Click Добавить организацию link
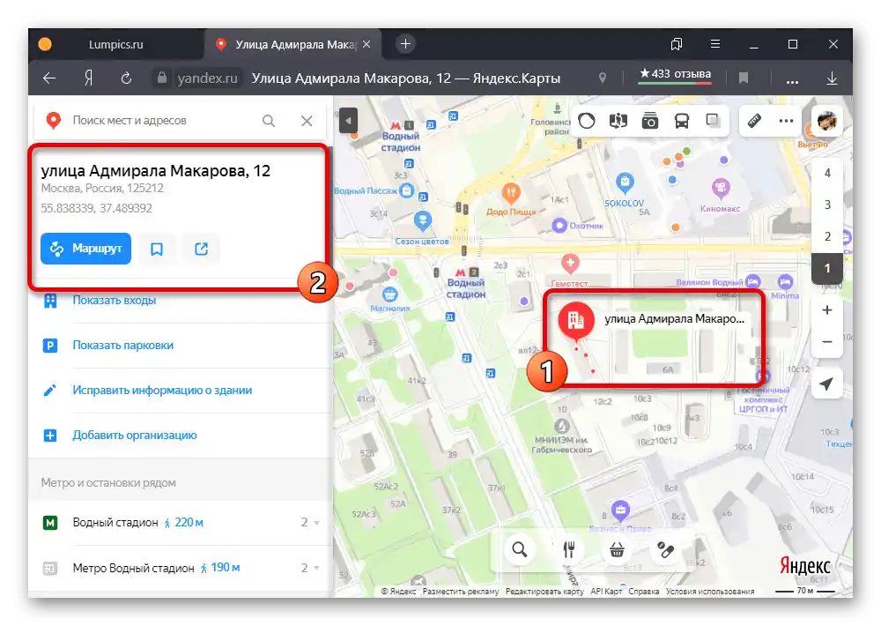Viewport: 881px width, 626px height. click(x=134, y=436)
